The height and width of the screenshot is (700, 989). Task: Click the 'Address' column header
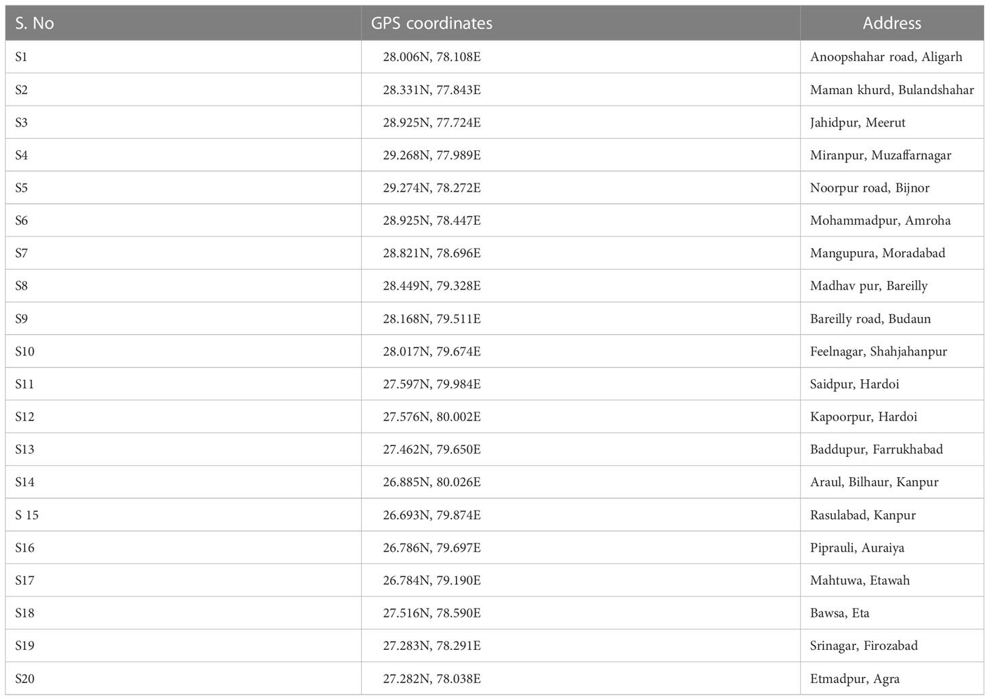[x=891, y=23]
